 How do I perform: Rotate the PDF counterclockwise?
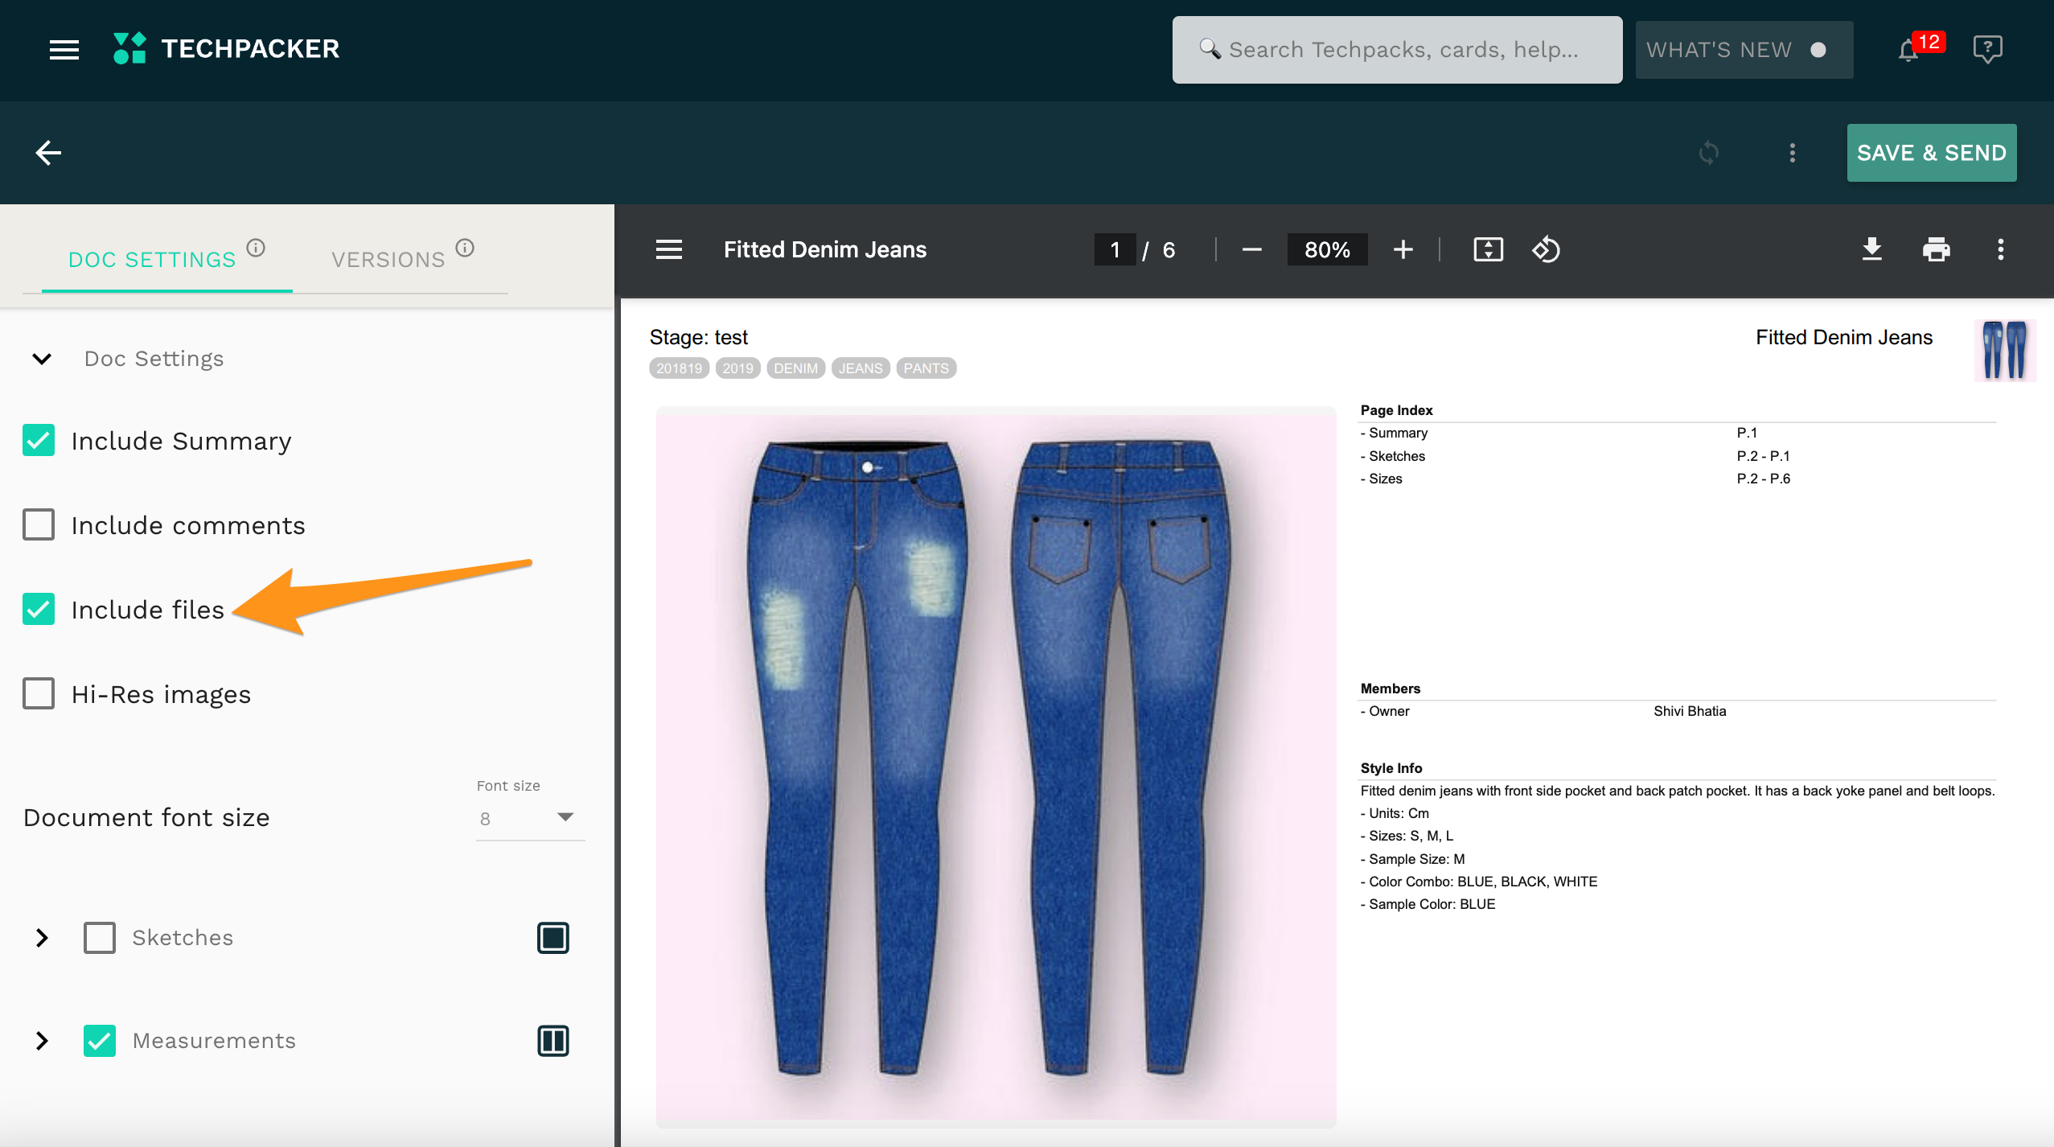click(x=1546, y=249)
